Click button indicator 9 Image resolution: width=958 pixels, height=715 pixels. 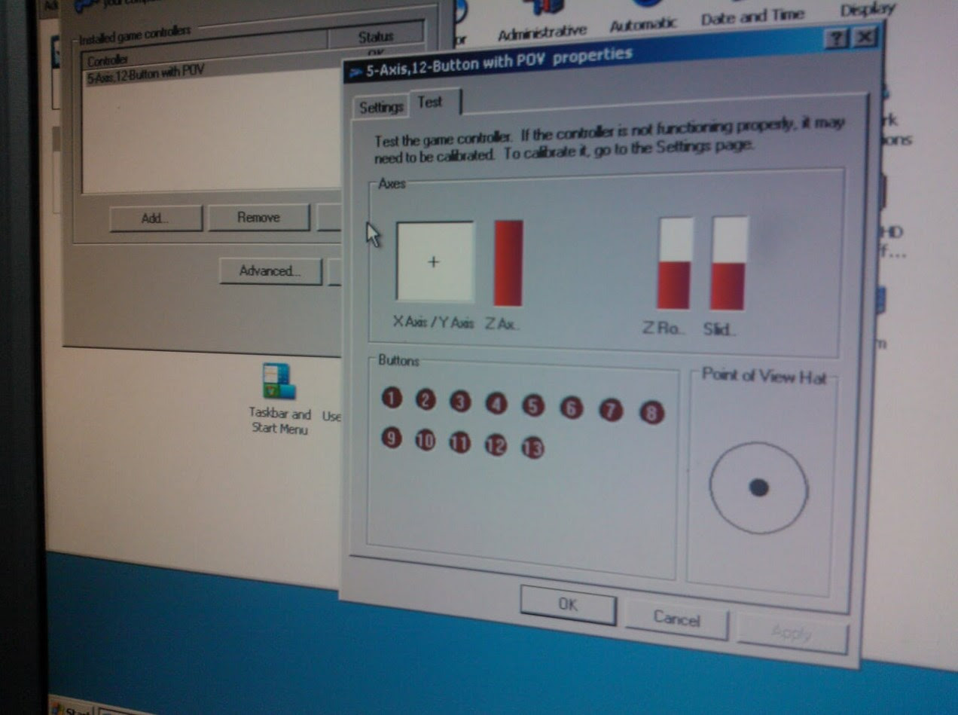[392, 438]
